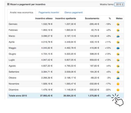Open the Pagamento incentivi tab
Viewport: 131px width, 113px height.
click(49, 12)
